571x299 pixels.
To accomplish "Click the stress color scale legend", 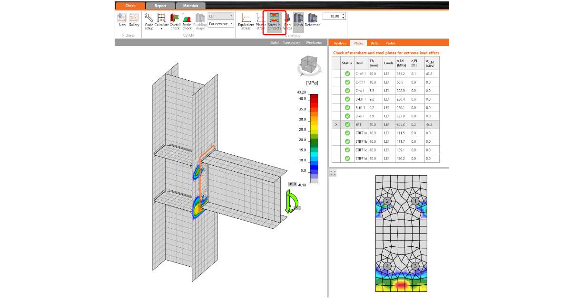I will click(x=314, y=138).
